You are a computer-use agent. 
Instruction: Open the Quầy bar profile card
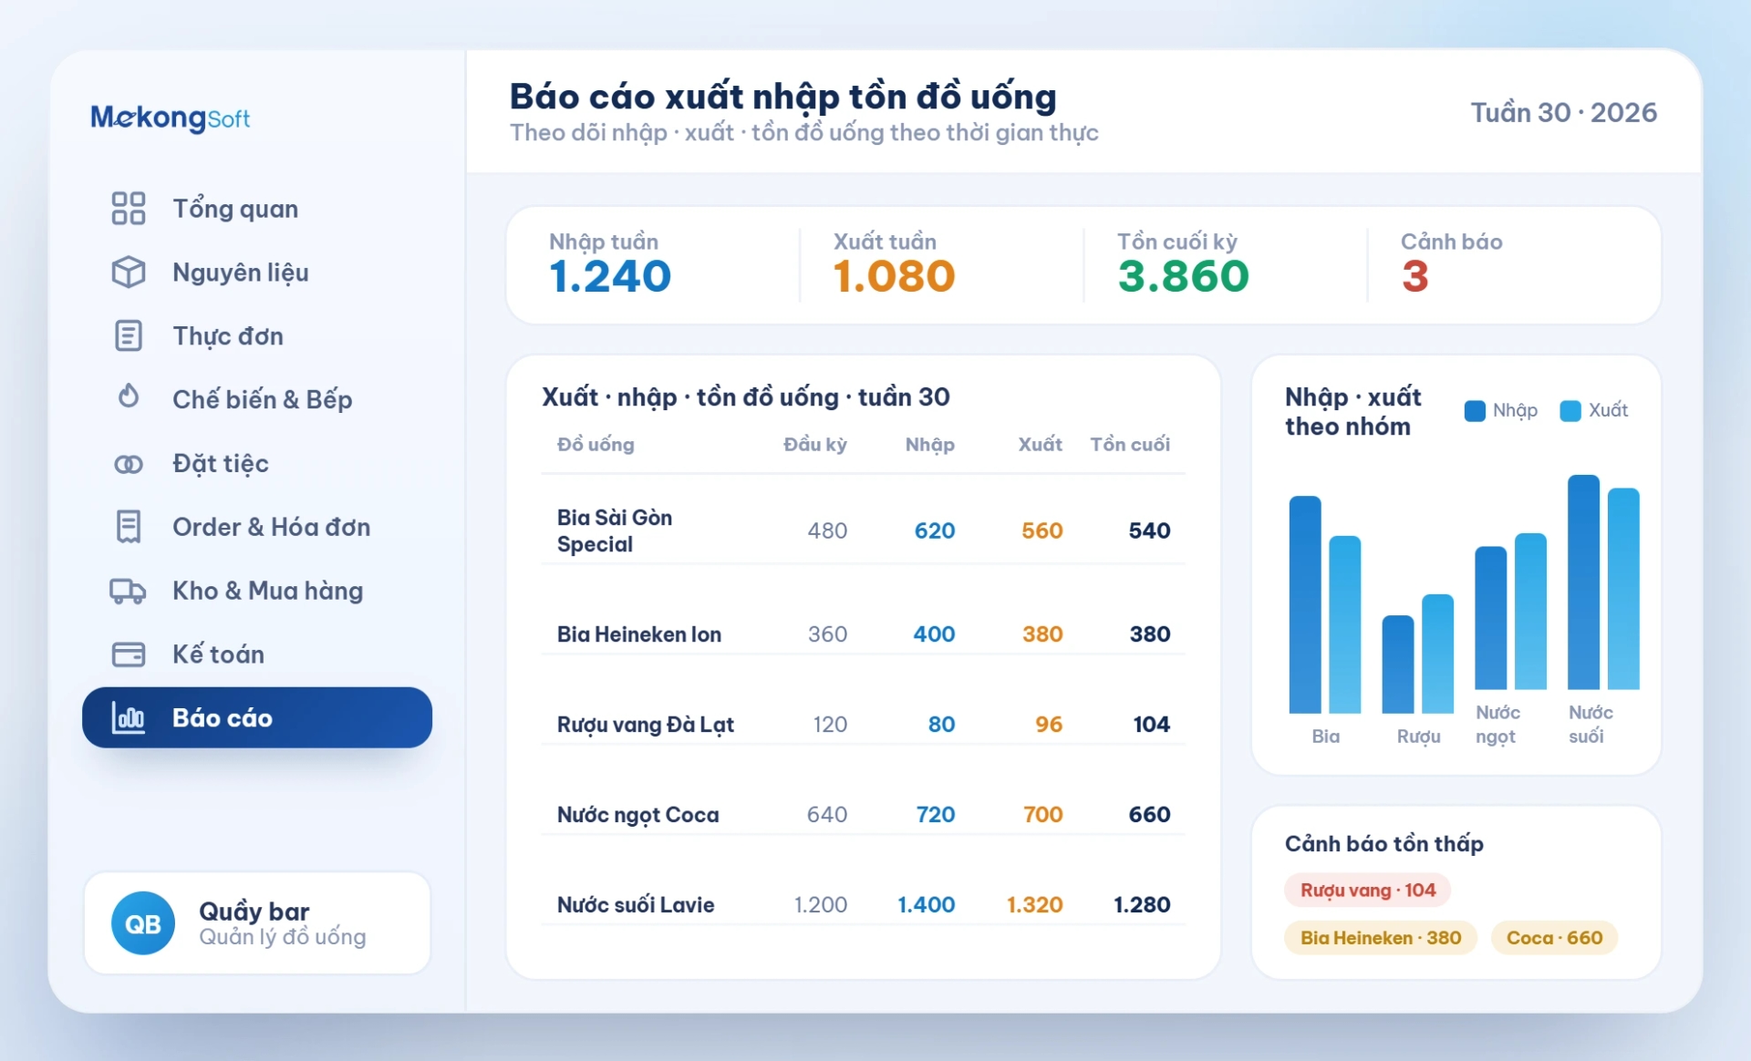257,923
